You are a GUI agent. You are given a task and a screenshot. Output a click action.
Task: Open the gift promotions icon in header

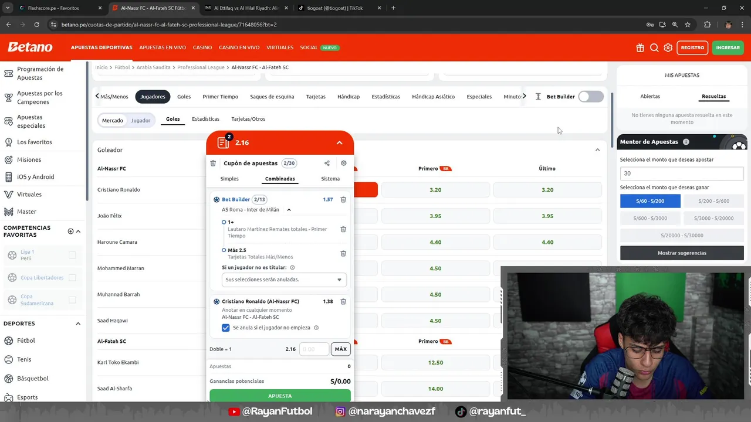(640, 47)
